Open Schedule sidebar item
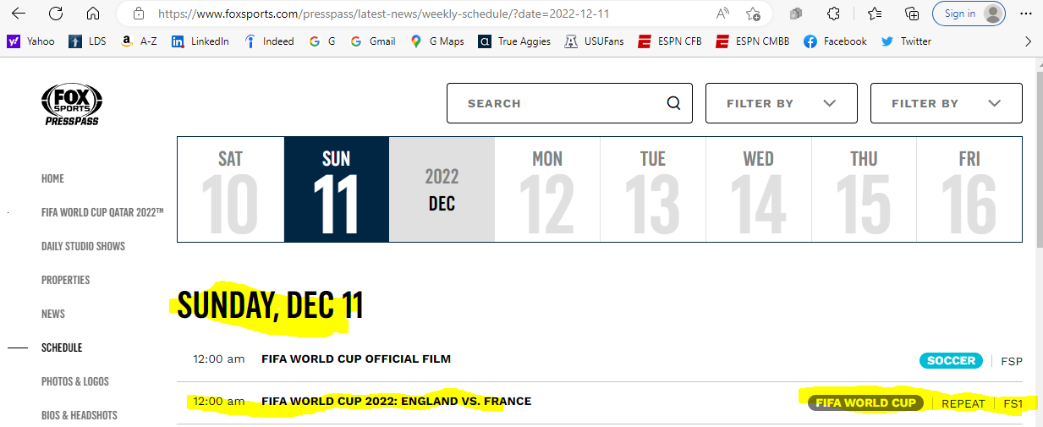This screenshot has height=427, width=1043. [62, 348]
